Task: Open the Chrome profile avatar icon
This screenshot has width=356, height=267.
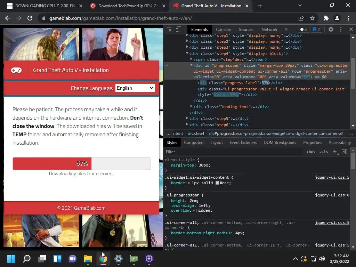Action: (x=337, y=18)
